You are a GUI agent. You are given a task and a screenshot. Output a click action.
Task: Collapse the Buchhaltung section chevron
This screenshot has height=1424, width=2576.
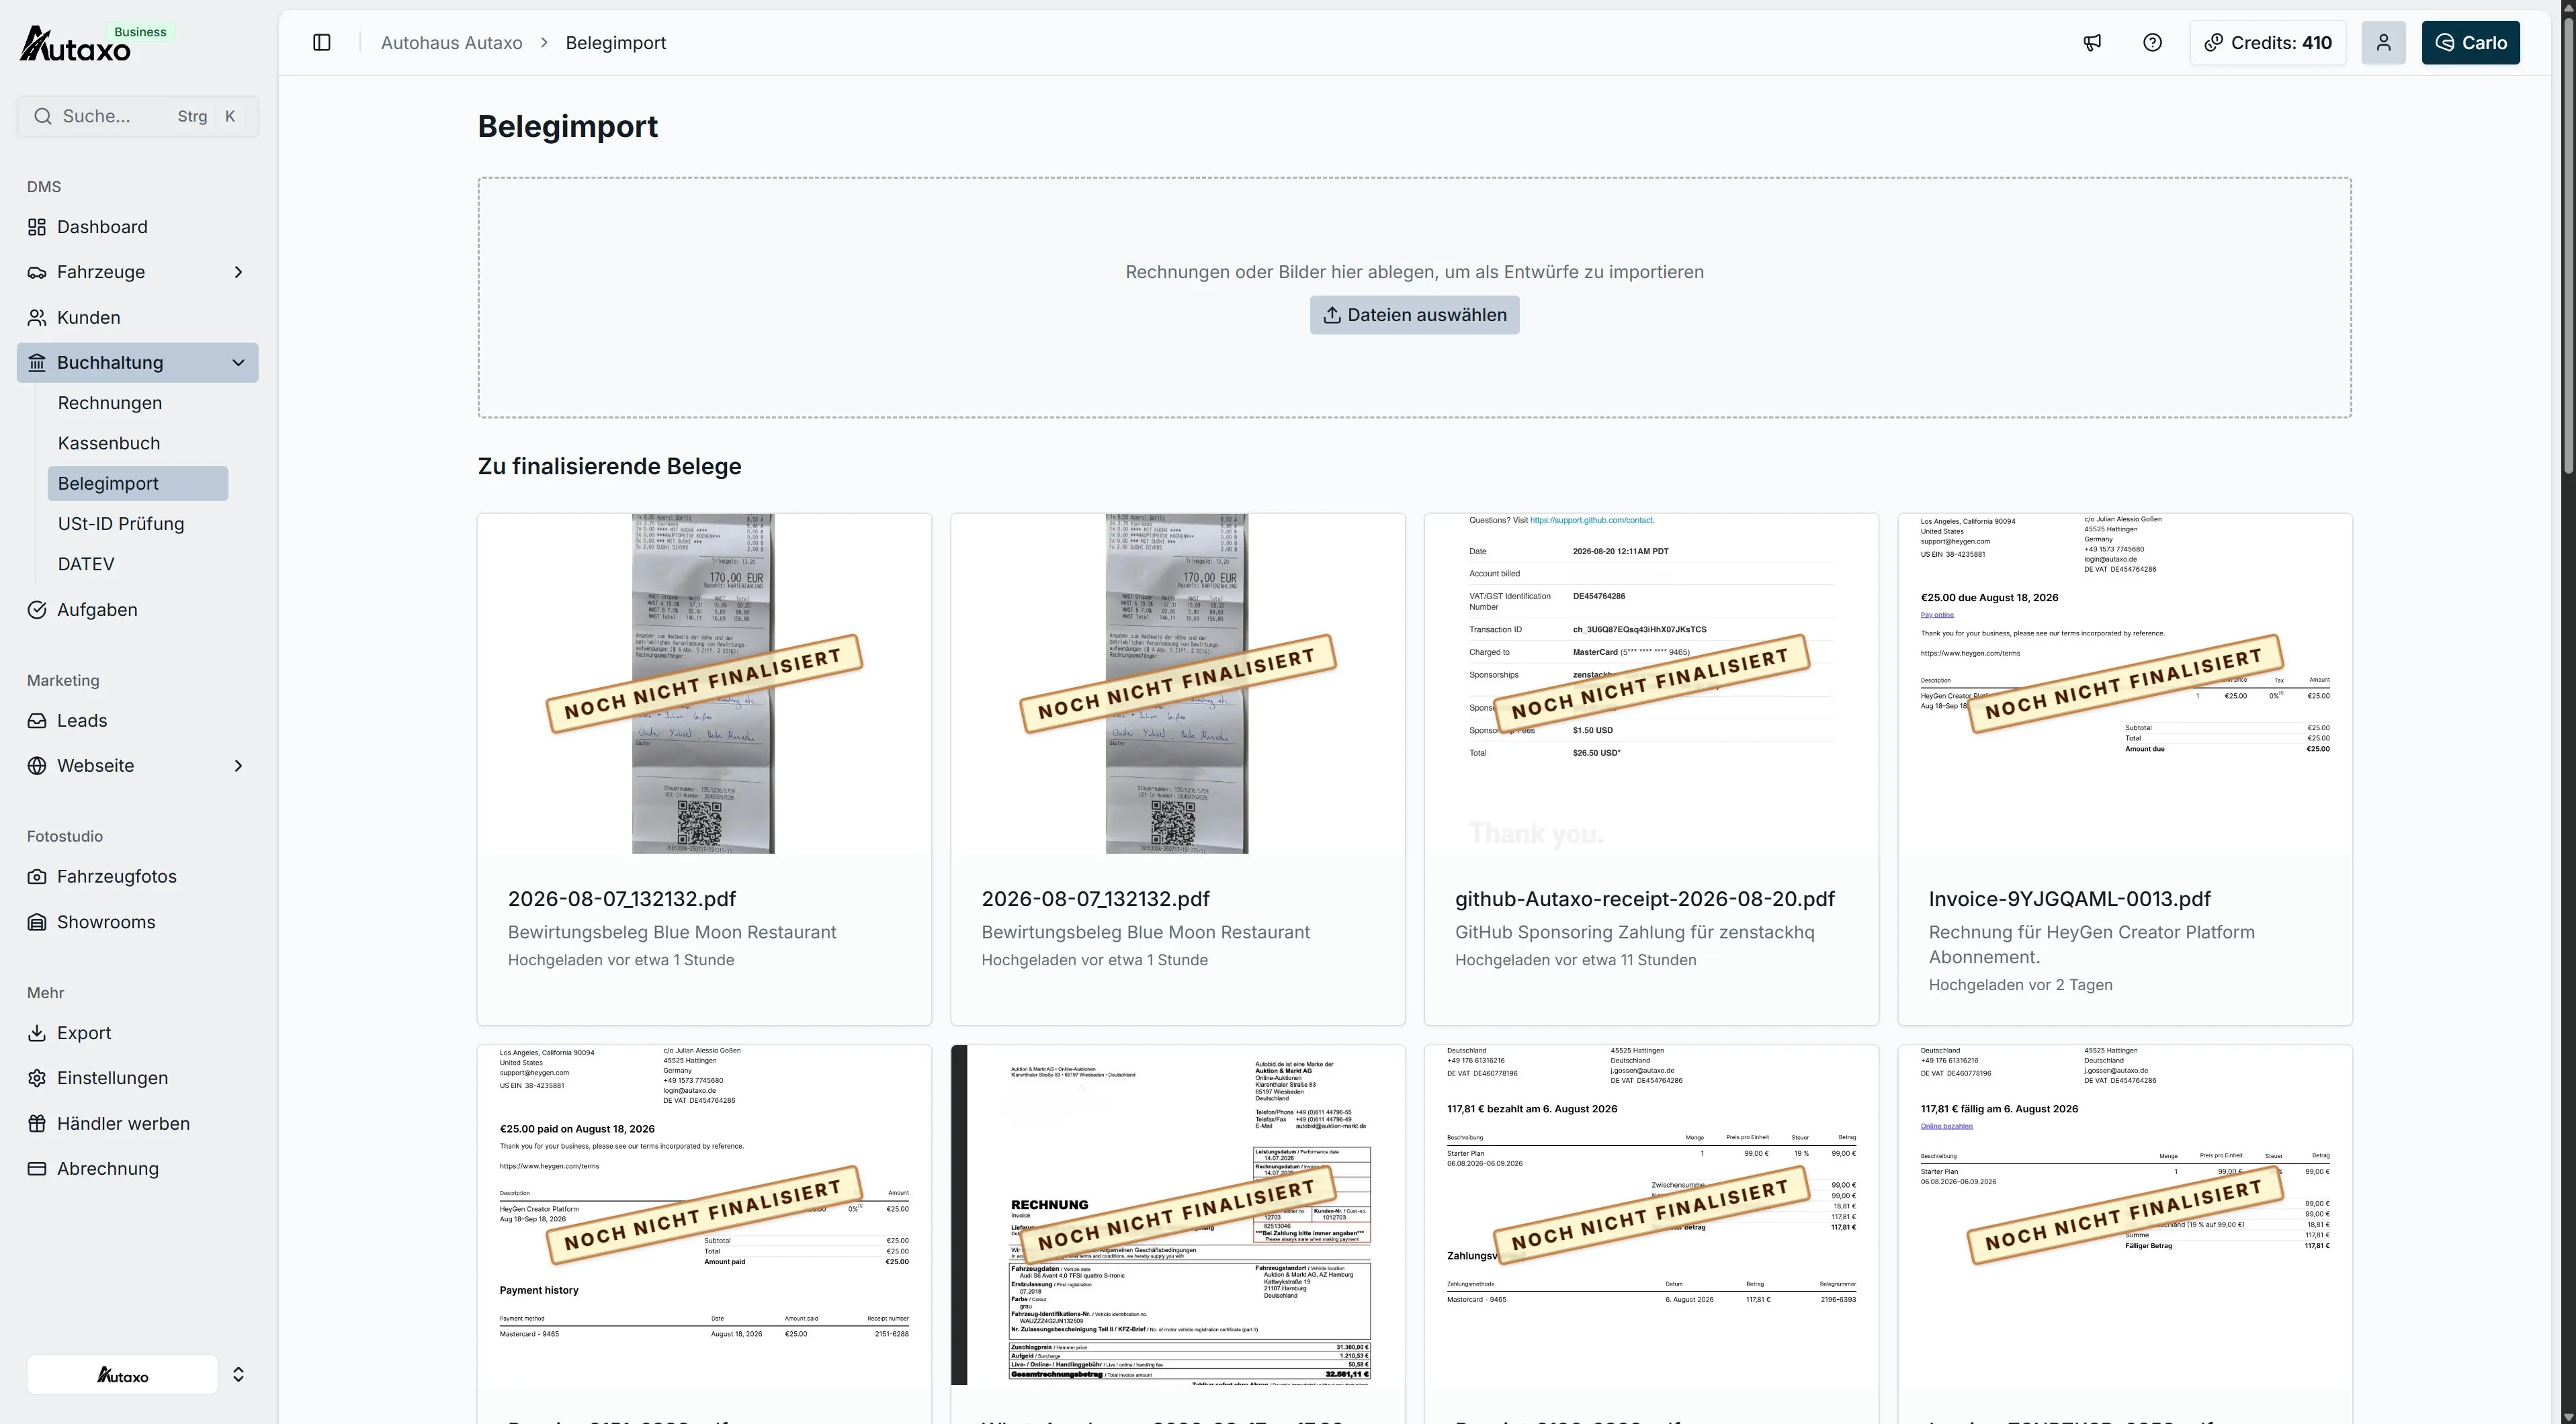coord(238,363)
